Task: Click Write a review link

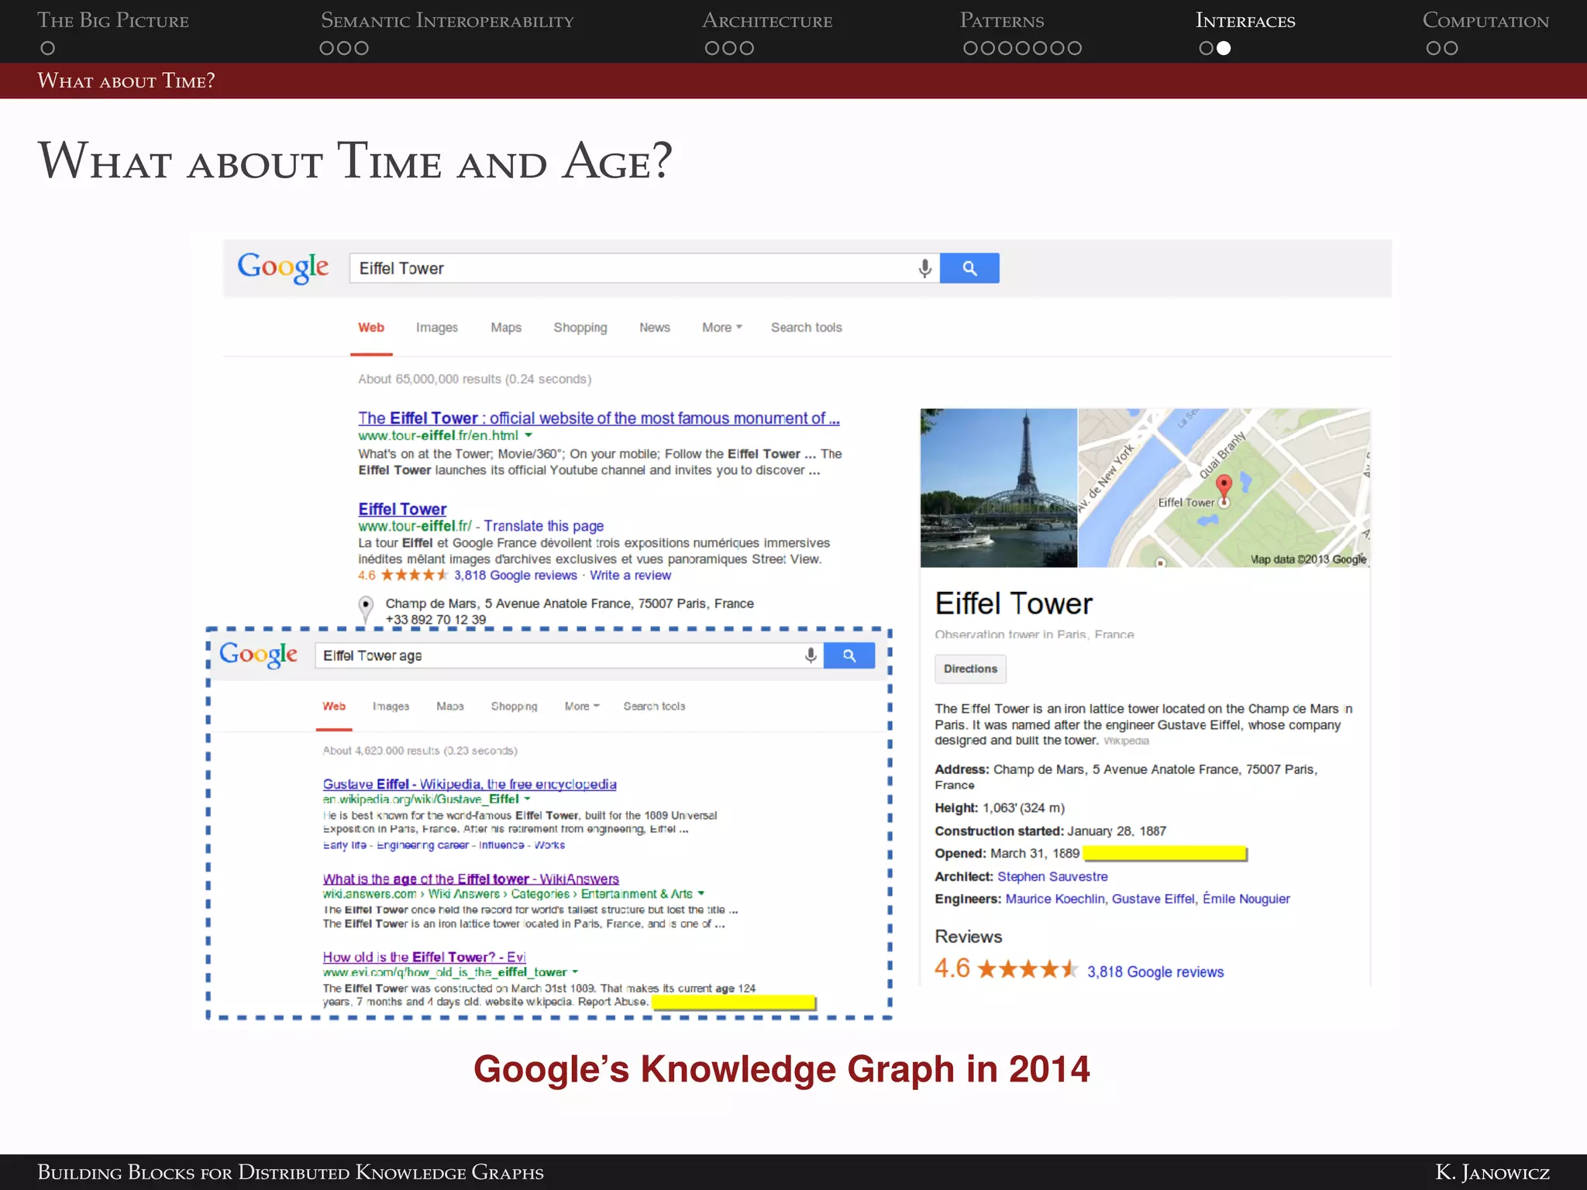Action: point(630,576)
